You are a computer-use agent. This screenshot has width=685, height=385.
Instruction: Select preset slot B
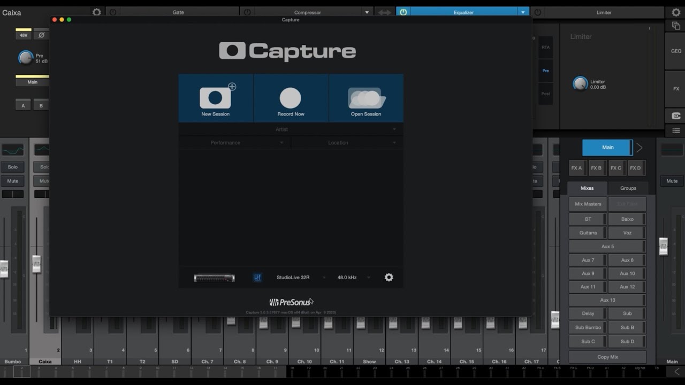tap(41, 105)
